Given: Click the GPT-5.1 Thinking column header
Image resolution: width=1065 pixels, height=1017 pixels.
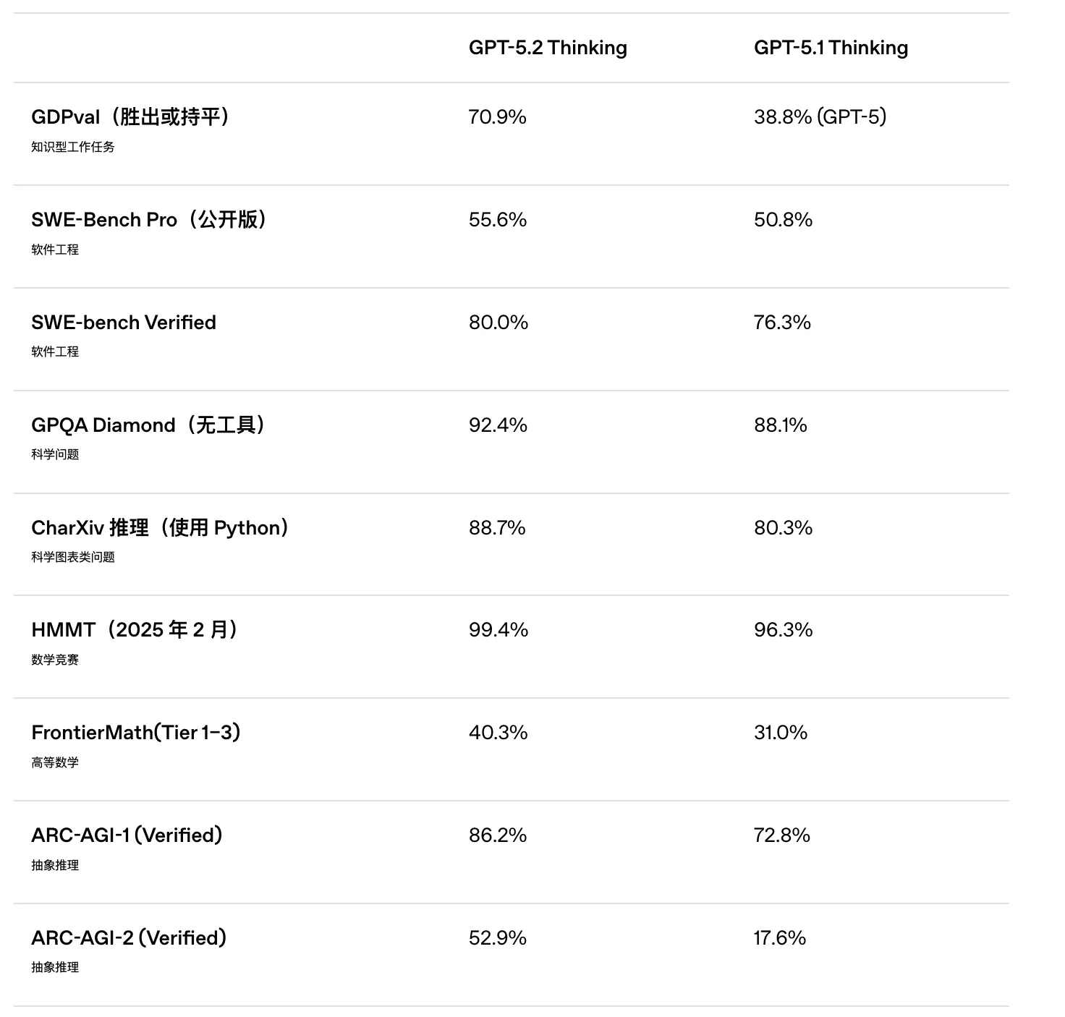Looking at the screenshot, I should click(x=831, y=48).
